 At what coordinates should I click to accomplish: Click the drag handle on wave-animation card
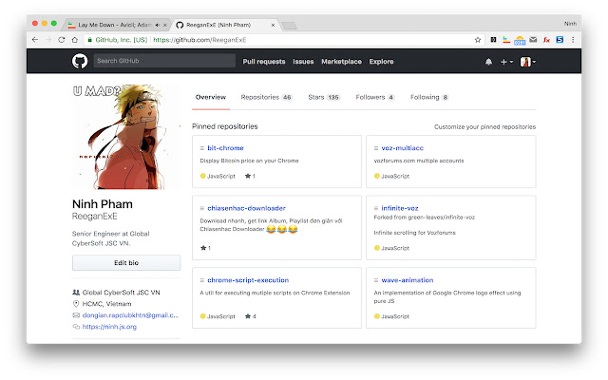coord(376,280)
